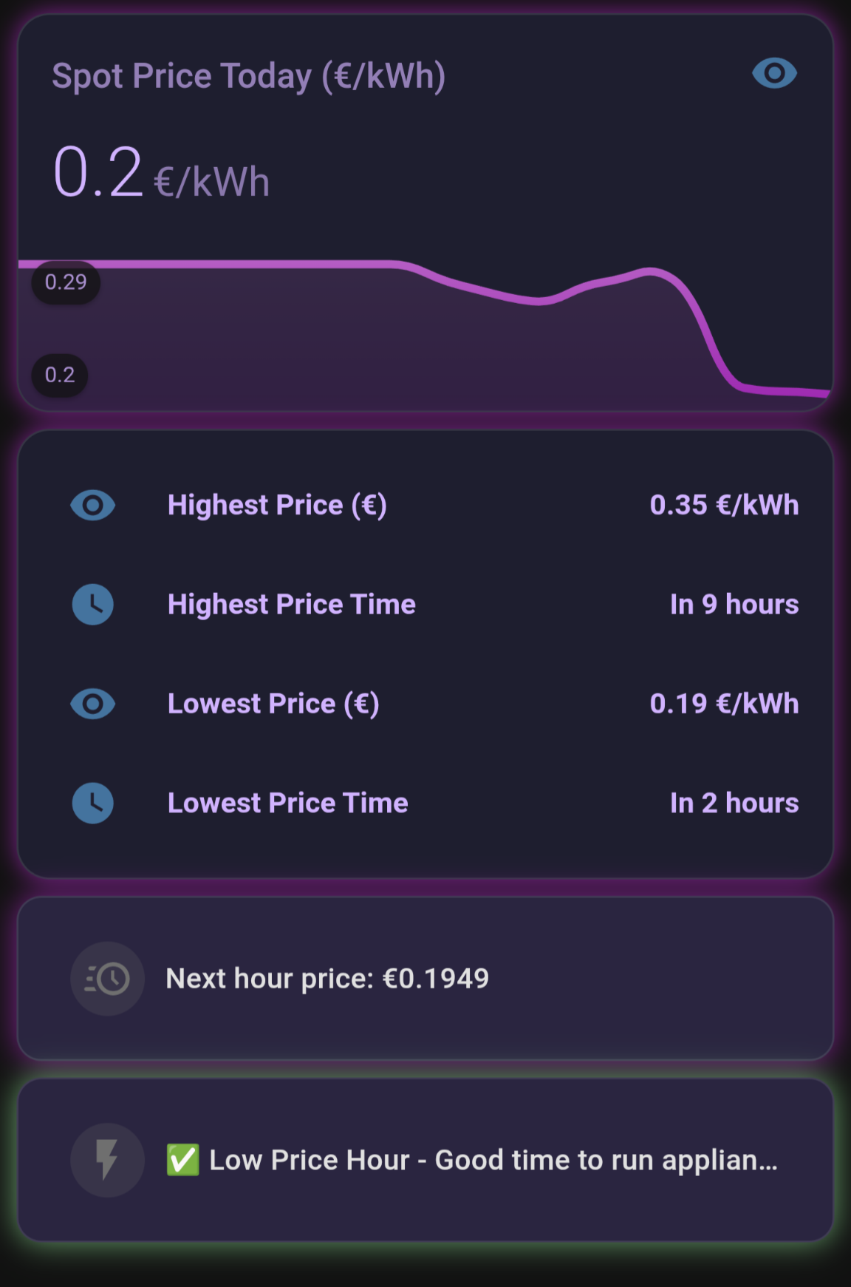Click the In 9 hours value
851x1287 pixels.
734,605
